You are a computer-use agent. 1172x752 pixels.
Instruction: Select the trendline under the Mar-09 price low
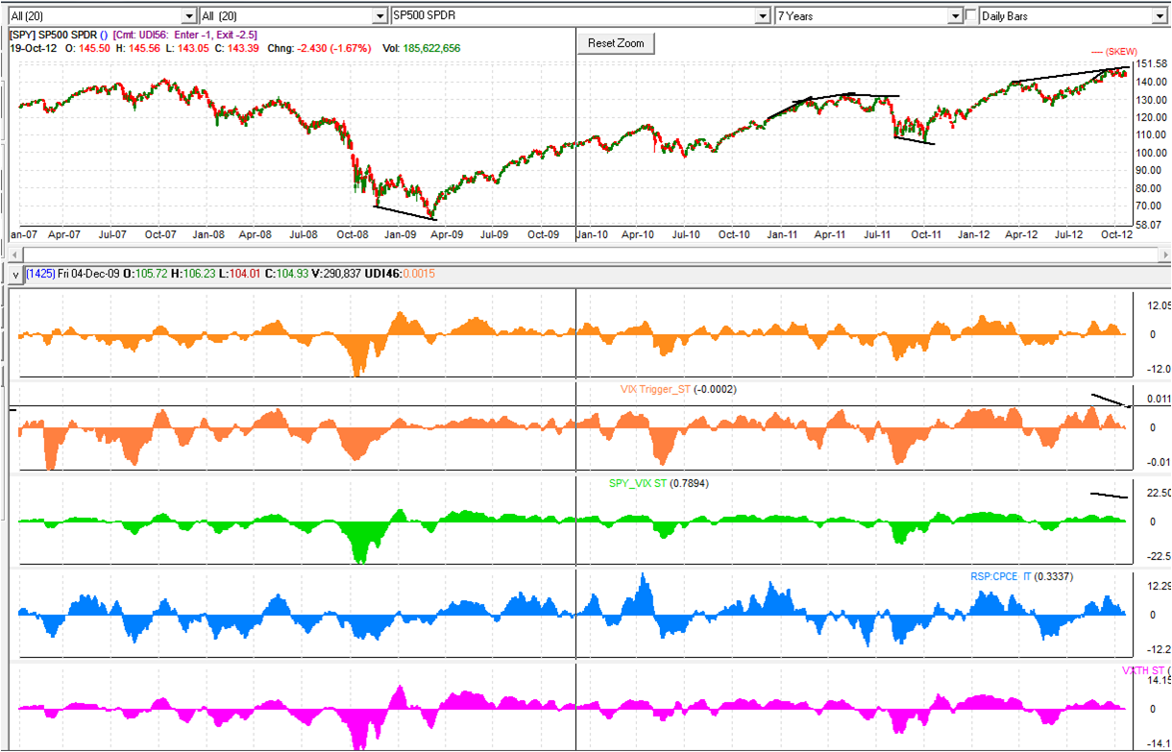tap(404, 212)
